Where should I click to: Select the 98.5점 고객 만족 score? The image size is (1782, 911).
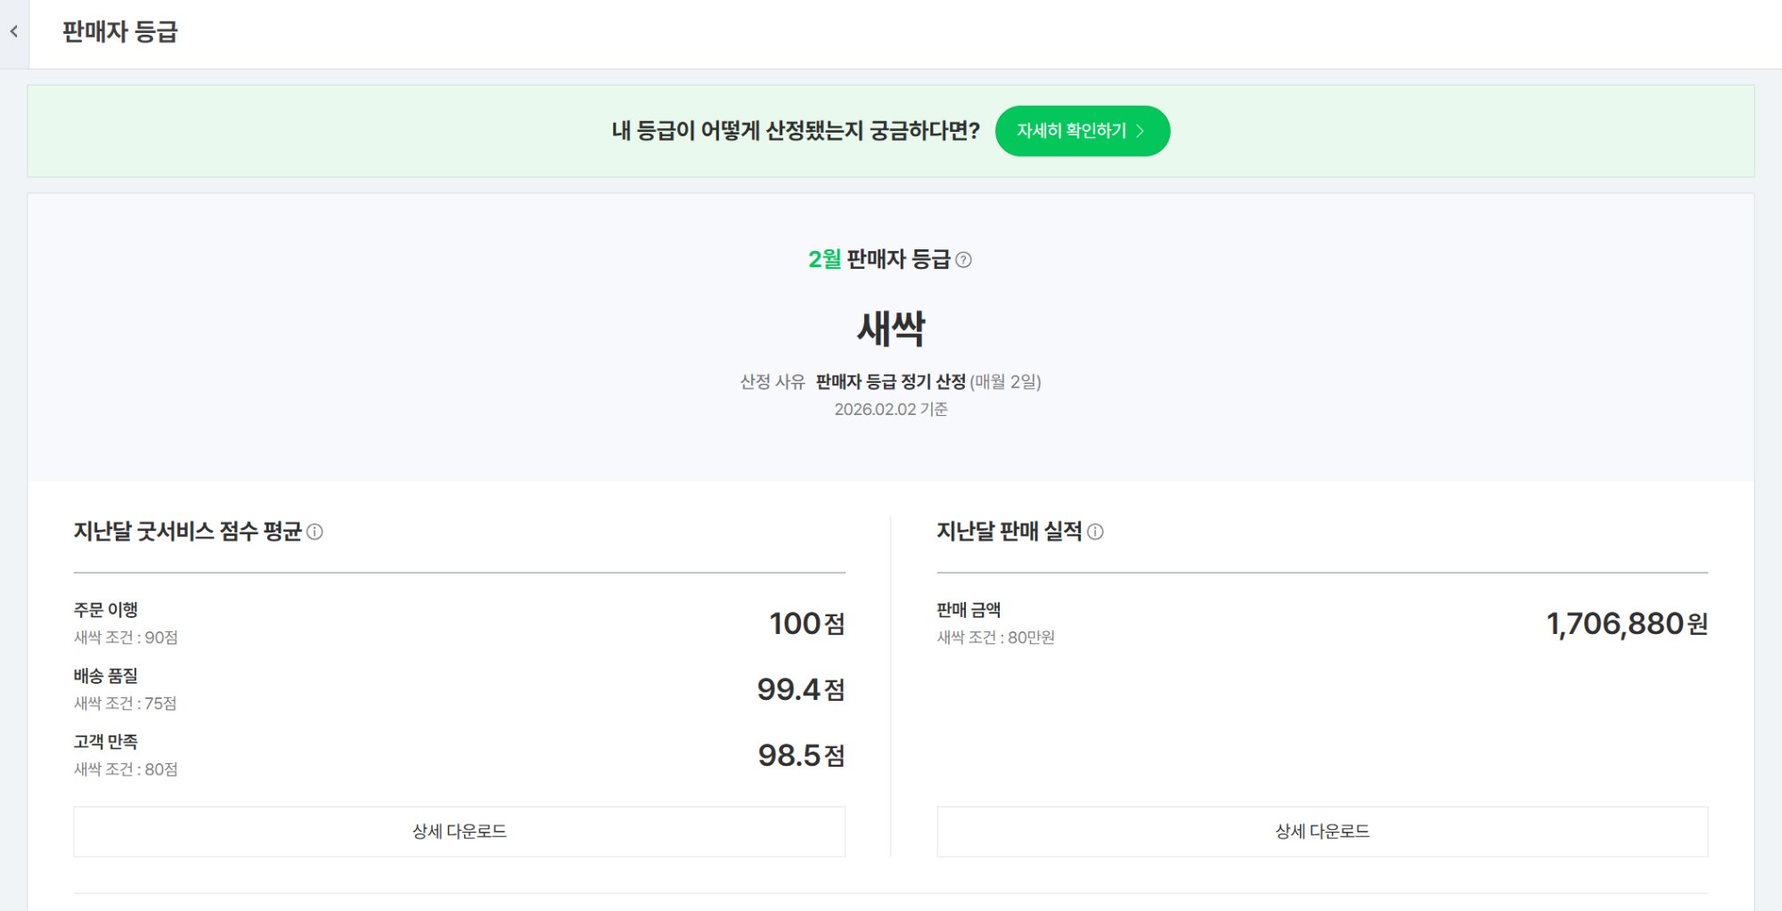(x=800, y=755)
